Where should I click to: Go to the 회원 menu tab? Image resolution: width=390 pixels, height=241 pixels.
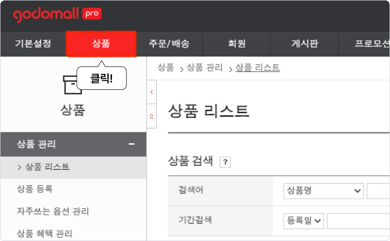[x=237, y=44]
